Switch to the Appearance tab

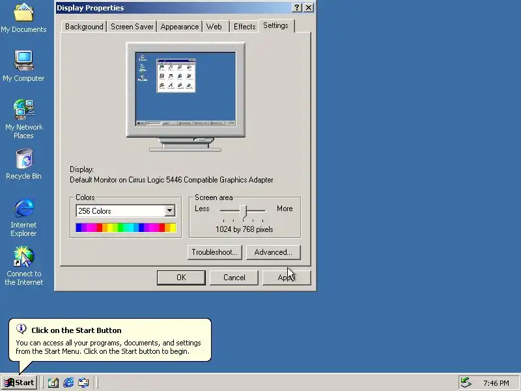[x=180, y=27]
